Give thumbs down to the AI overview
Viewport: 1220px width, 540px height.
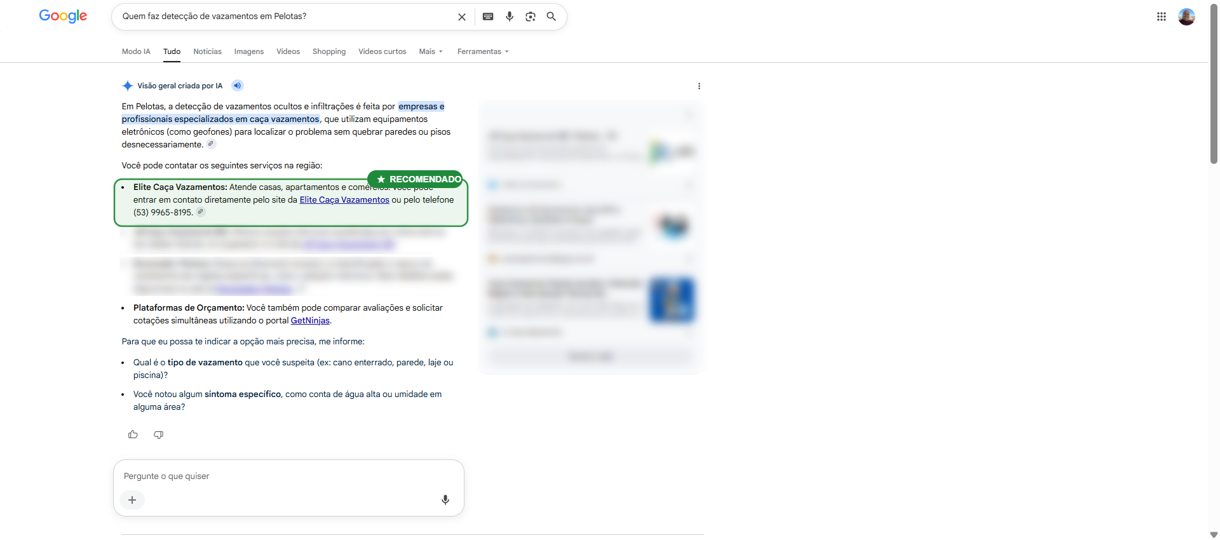point(159,435)
